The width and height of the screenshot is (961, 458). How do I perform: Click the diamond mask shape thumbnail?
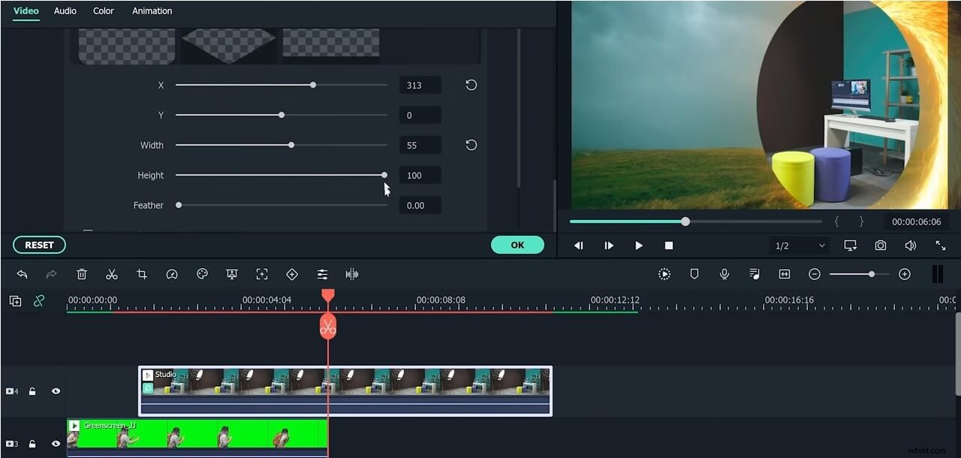click(x=229, y=44)
